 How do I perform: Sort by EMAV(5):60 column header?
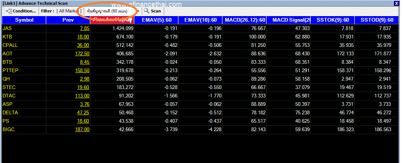pos(156,20)
